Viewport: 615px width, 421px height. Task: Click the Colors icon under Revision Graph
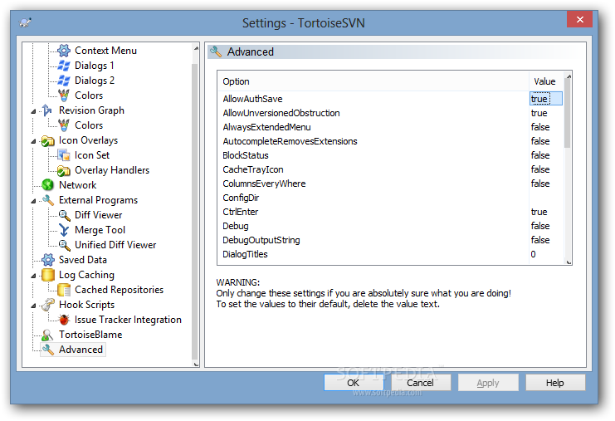[64, 125]
